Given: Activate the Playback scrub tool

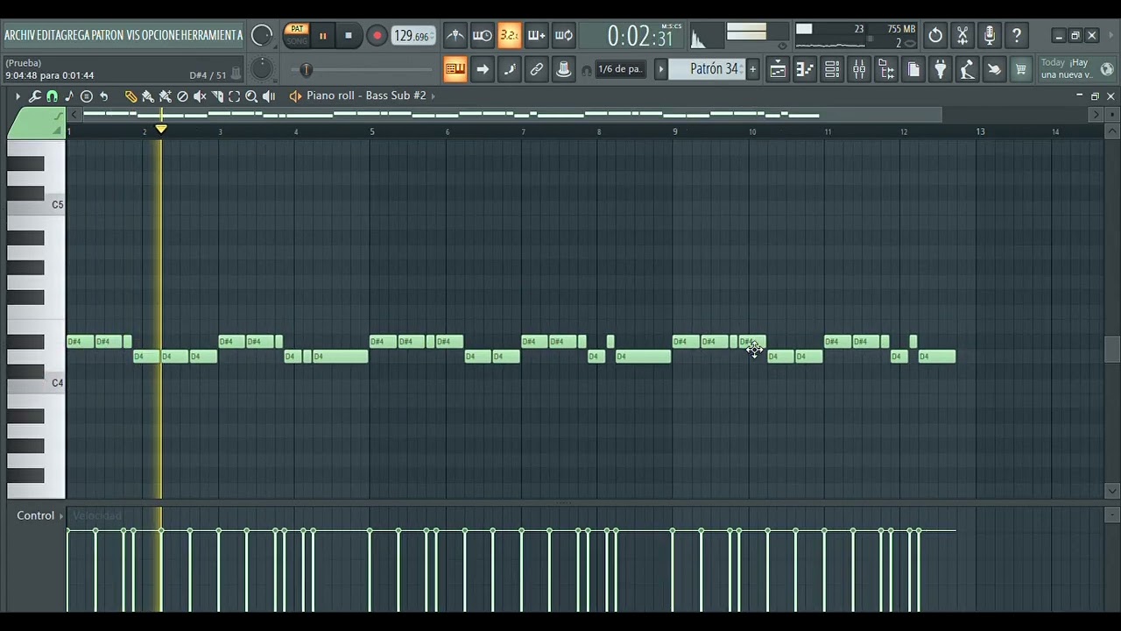Looking at the screenshot, I should (269, 96).
